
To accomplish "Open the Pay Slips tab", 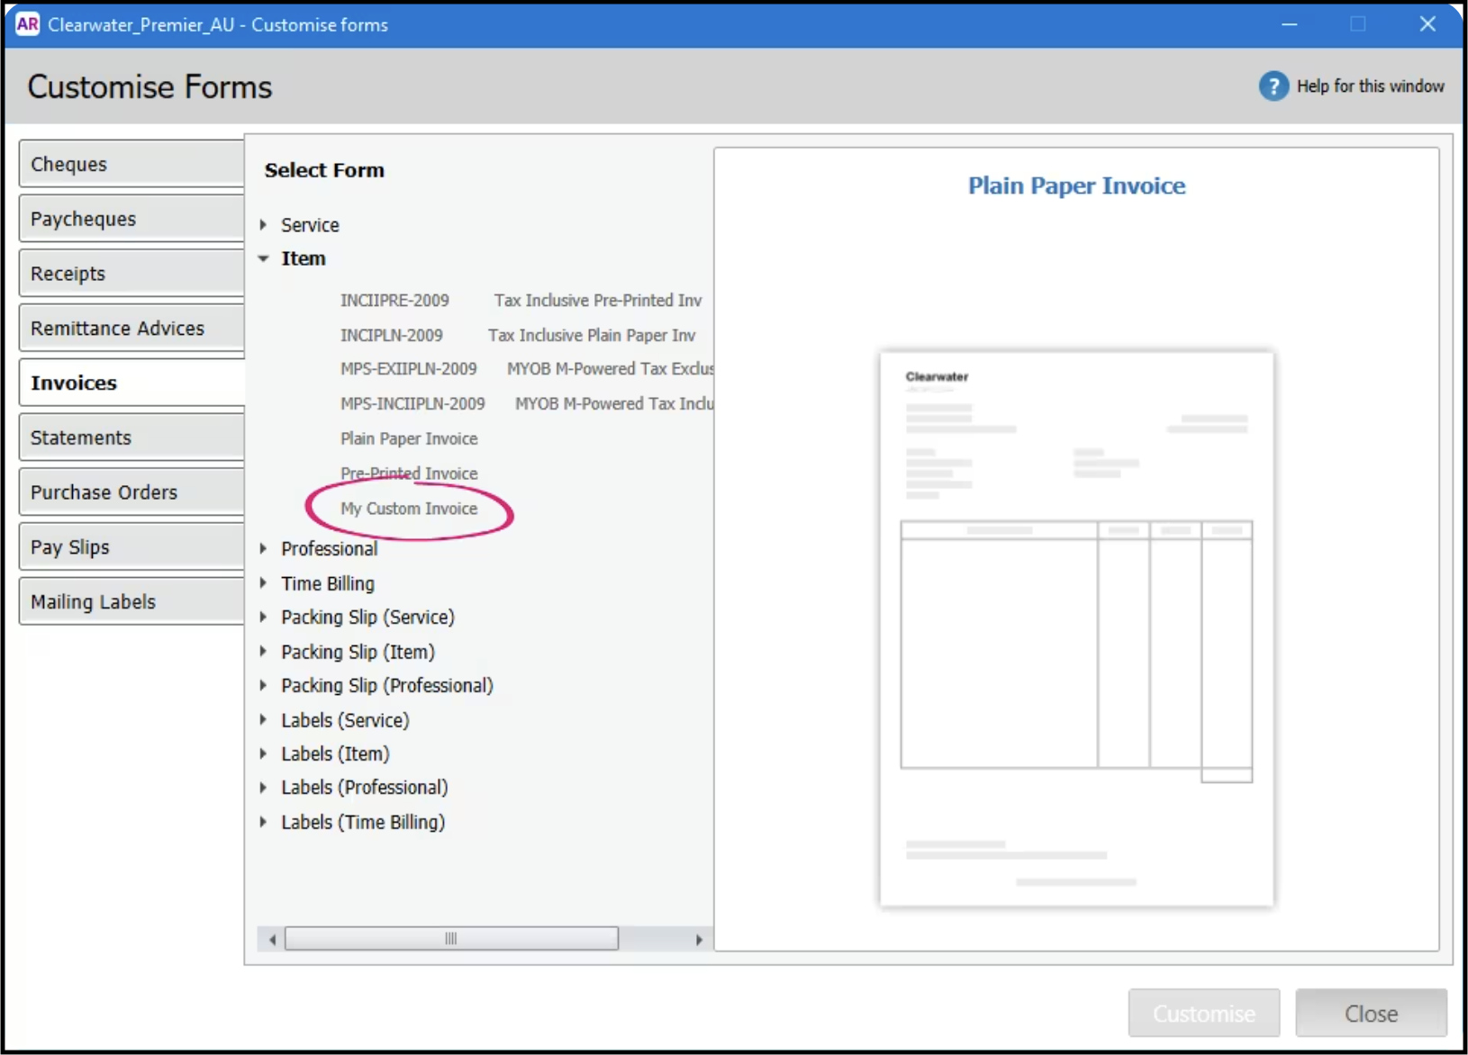I will coord(131,546).
